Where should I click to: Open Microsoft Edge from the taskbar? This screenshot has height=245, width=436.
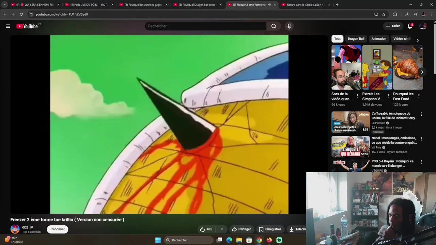(229, 240)
